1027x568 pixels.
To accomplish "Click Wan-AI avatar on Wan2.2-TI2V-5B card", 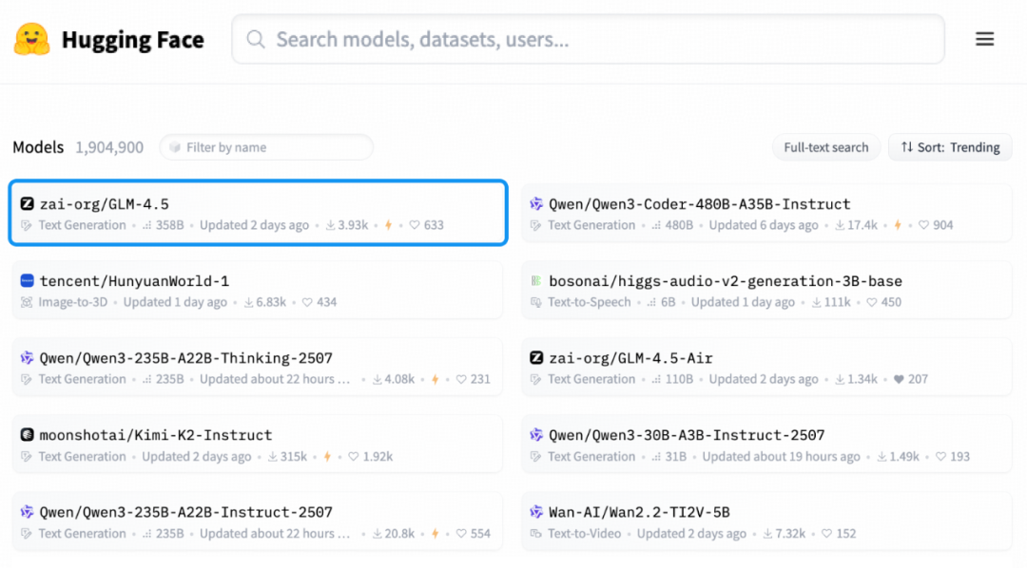I will [536, 512].
